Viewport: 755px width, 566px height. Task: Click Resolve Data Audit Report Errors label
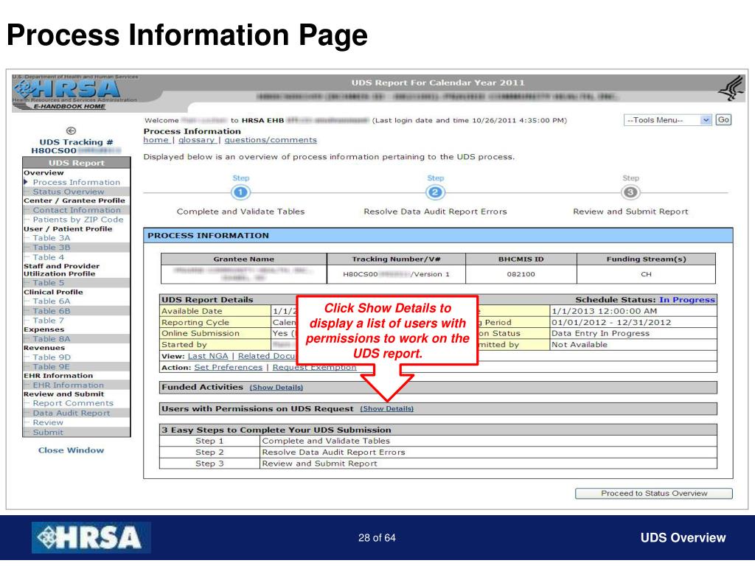click(435, 212)
